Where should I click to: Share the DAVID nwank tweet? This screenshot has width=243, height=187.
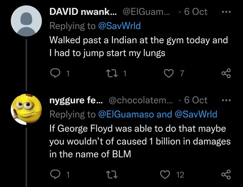pos(226,73)
